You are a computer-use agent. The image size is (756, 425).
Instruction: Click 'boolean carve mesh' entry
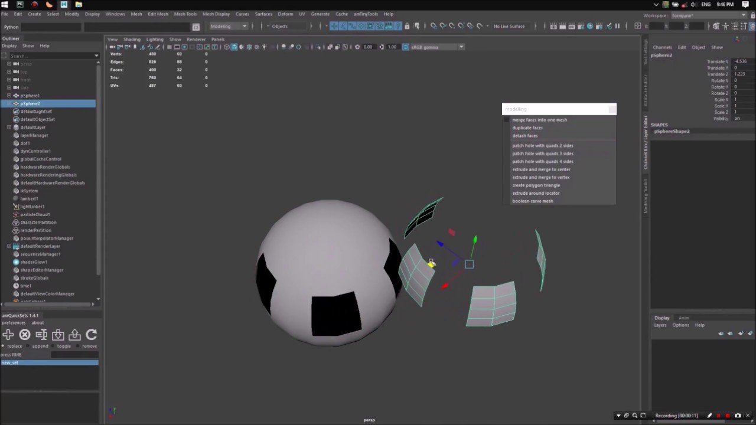click(533, 201)
